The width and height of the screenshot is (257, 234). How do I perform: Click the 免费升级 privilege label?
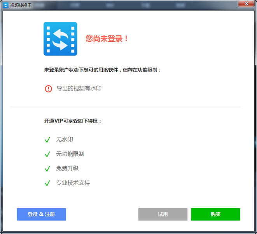pyautogui.click(x=67, y=168)
